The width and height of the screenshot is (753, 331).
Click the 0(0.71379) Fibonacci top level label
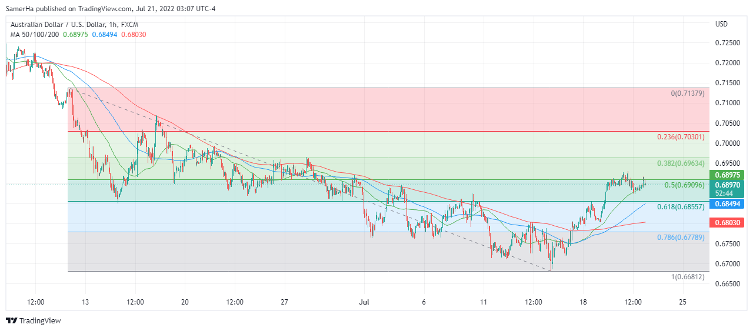click(687, 94)
